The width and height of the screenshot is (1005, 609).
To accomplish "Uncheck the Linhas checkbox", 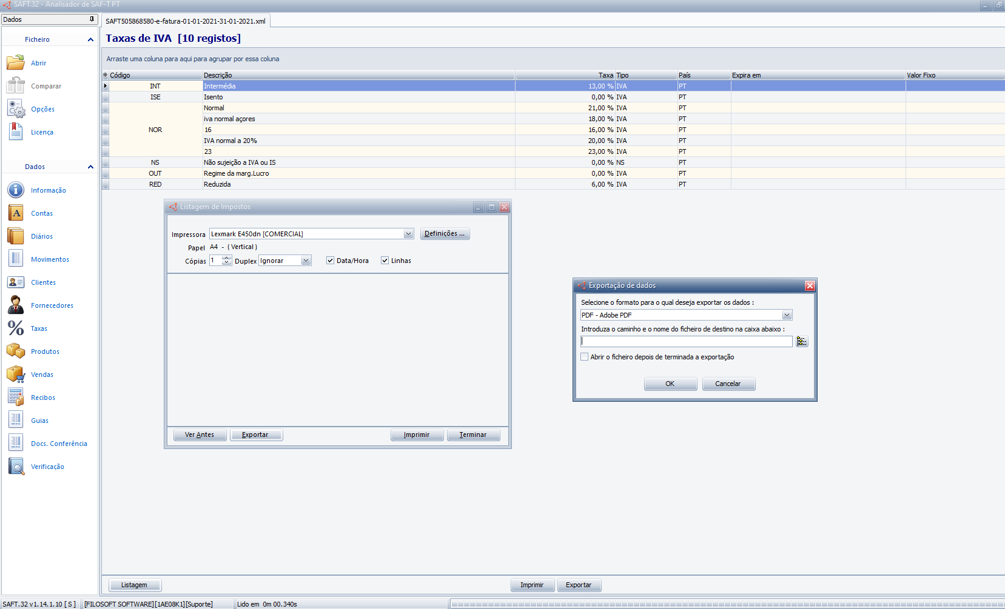I will click(385, 261).
